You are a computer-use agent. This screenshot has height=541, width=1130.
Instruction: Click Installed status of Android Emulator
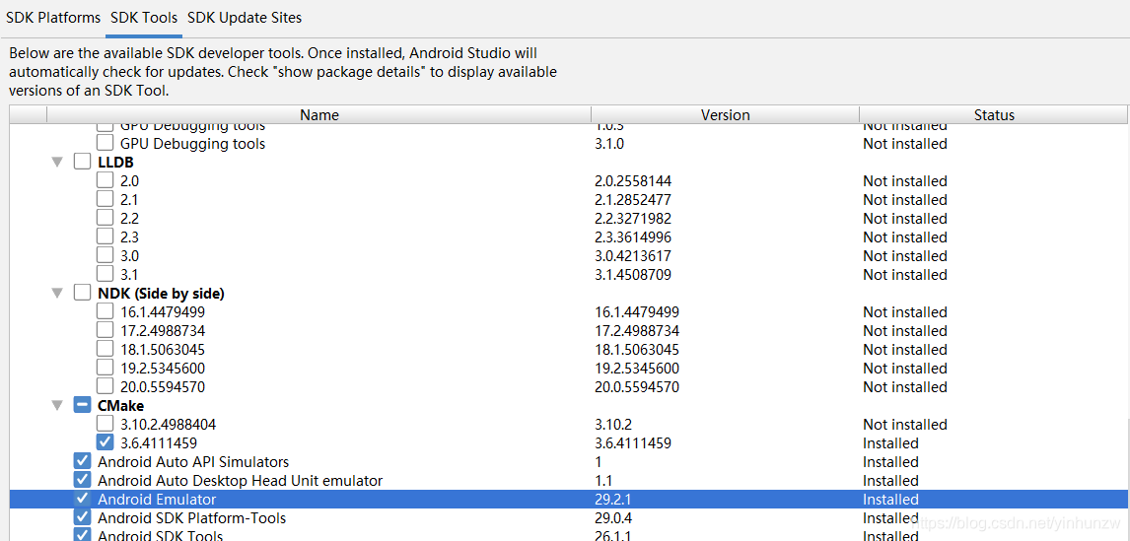tap(890, 500)
